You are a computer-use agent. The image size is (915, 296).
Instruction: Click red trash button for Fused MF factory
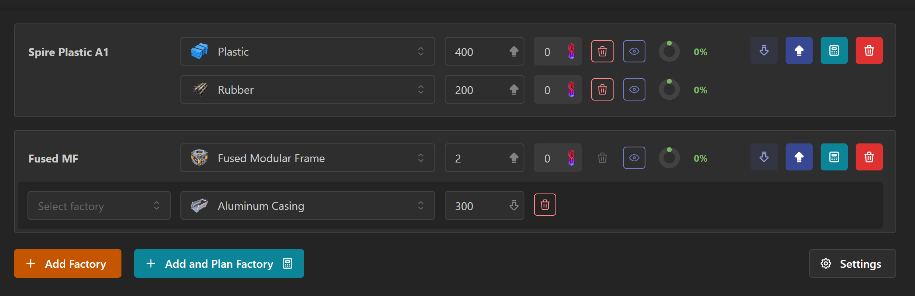[x=869, y=157]
